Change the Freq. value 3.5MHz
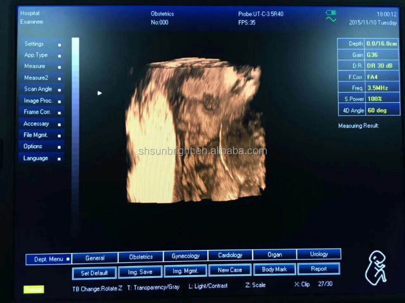 pos(382,88)
